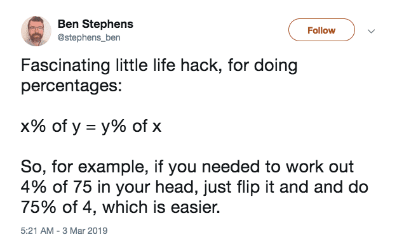Select the word 'Fascinating' in the tweet
The image size is (397, 244).
[x=65, y=66]
